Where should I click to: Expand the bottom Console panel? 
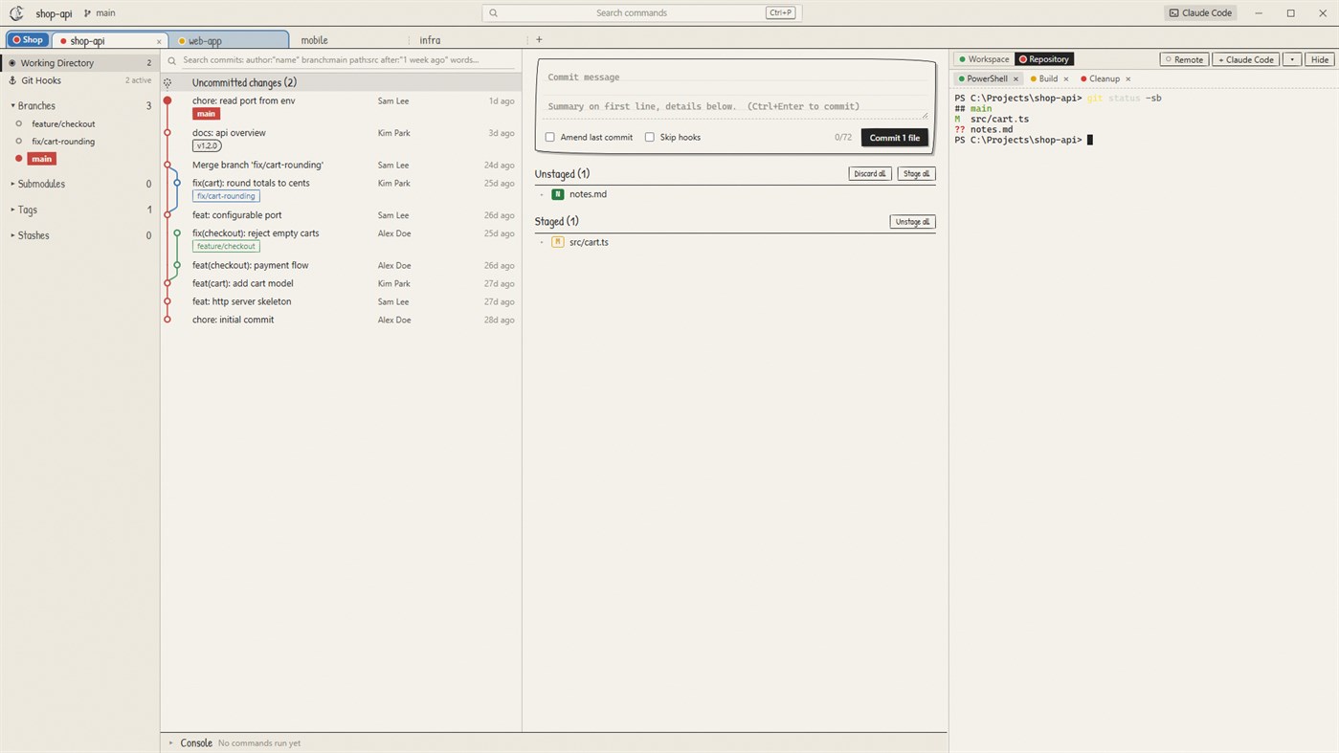[x=171, y=743]
